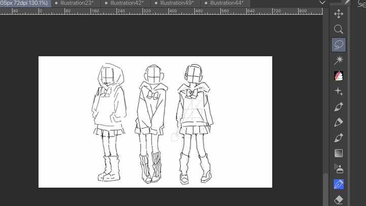Select the marker brush tool
366x206 pixels.
pyautogui.click(x=339, y=123)
